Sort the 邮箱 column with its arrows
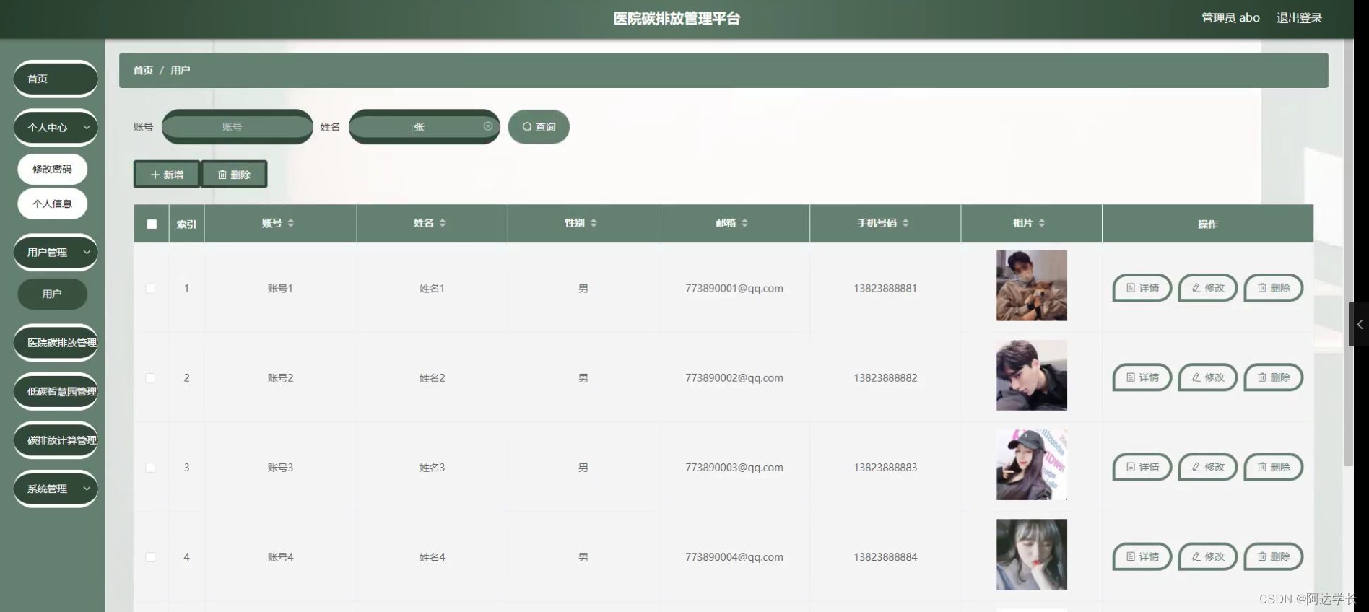 click(x=744, y=223)
